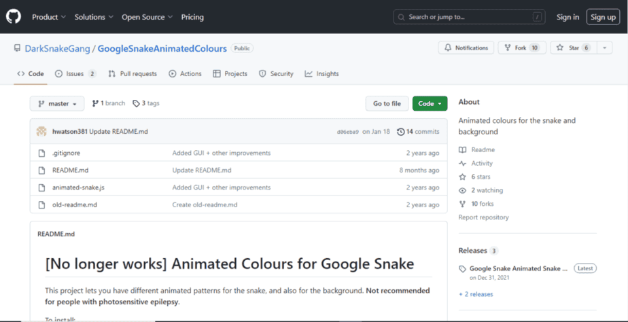Screen dimensions: 628x322
Task: View the 1 branch link
Action: pos(109,103)
